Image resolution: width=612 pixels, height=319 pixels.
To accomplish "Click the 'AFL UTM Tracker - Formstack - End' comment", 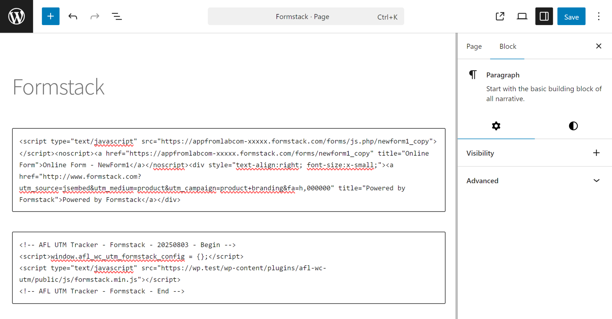I will point(102,291).
